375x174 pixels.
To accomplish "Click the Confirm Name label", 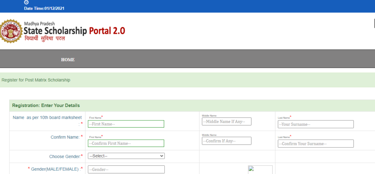I will pos(65,137).
